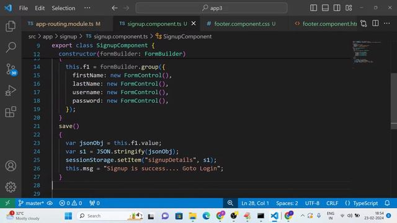Click the taskbar Search box
The height and width of the screenshot is (223, 397).
(110, 216)
